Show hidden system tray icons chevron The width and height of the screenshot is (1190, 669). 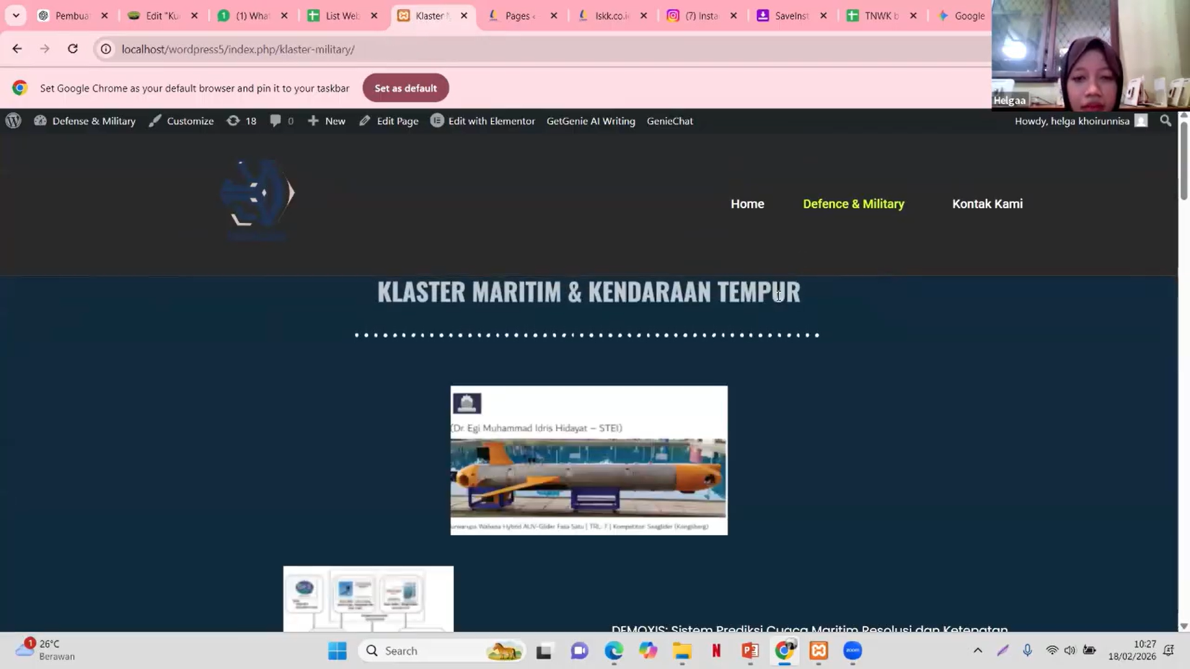[977, 650]
